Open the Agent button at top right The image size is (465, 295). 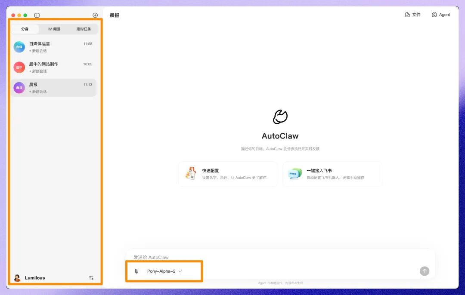(441, 15)
